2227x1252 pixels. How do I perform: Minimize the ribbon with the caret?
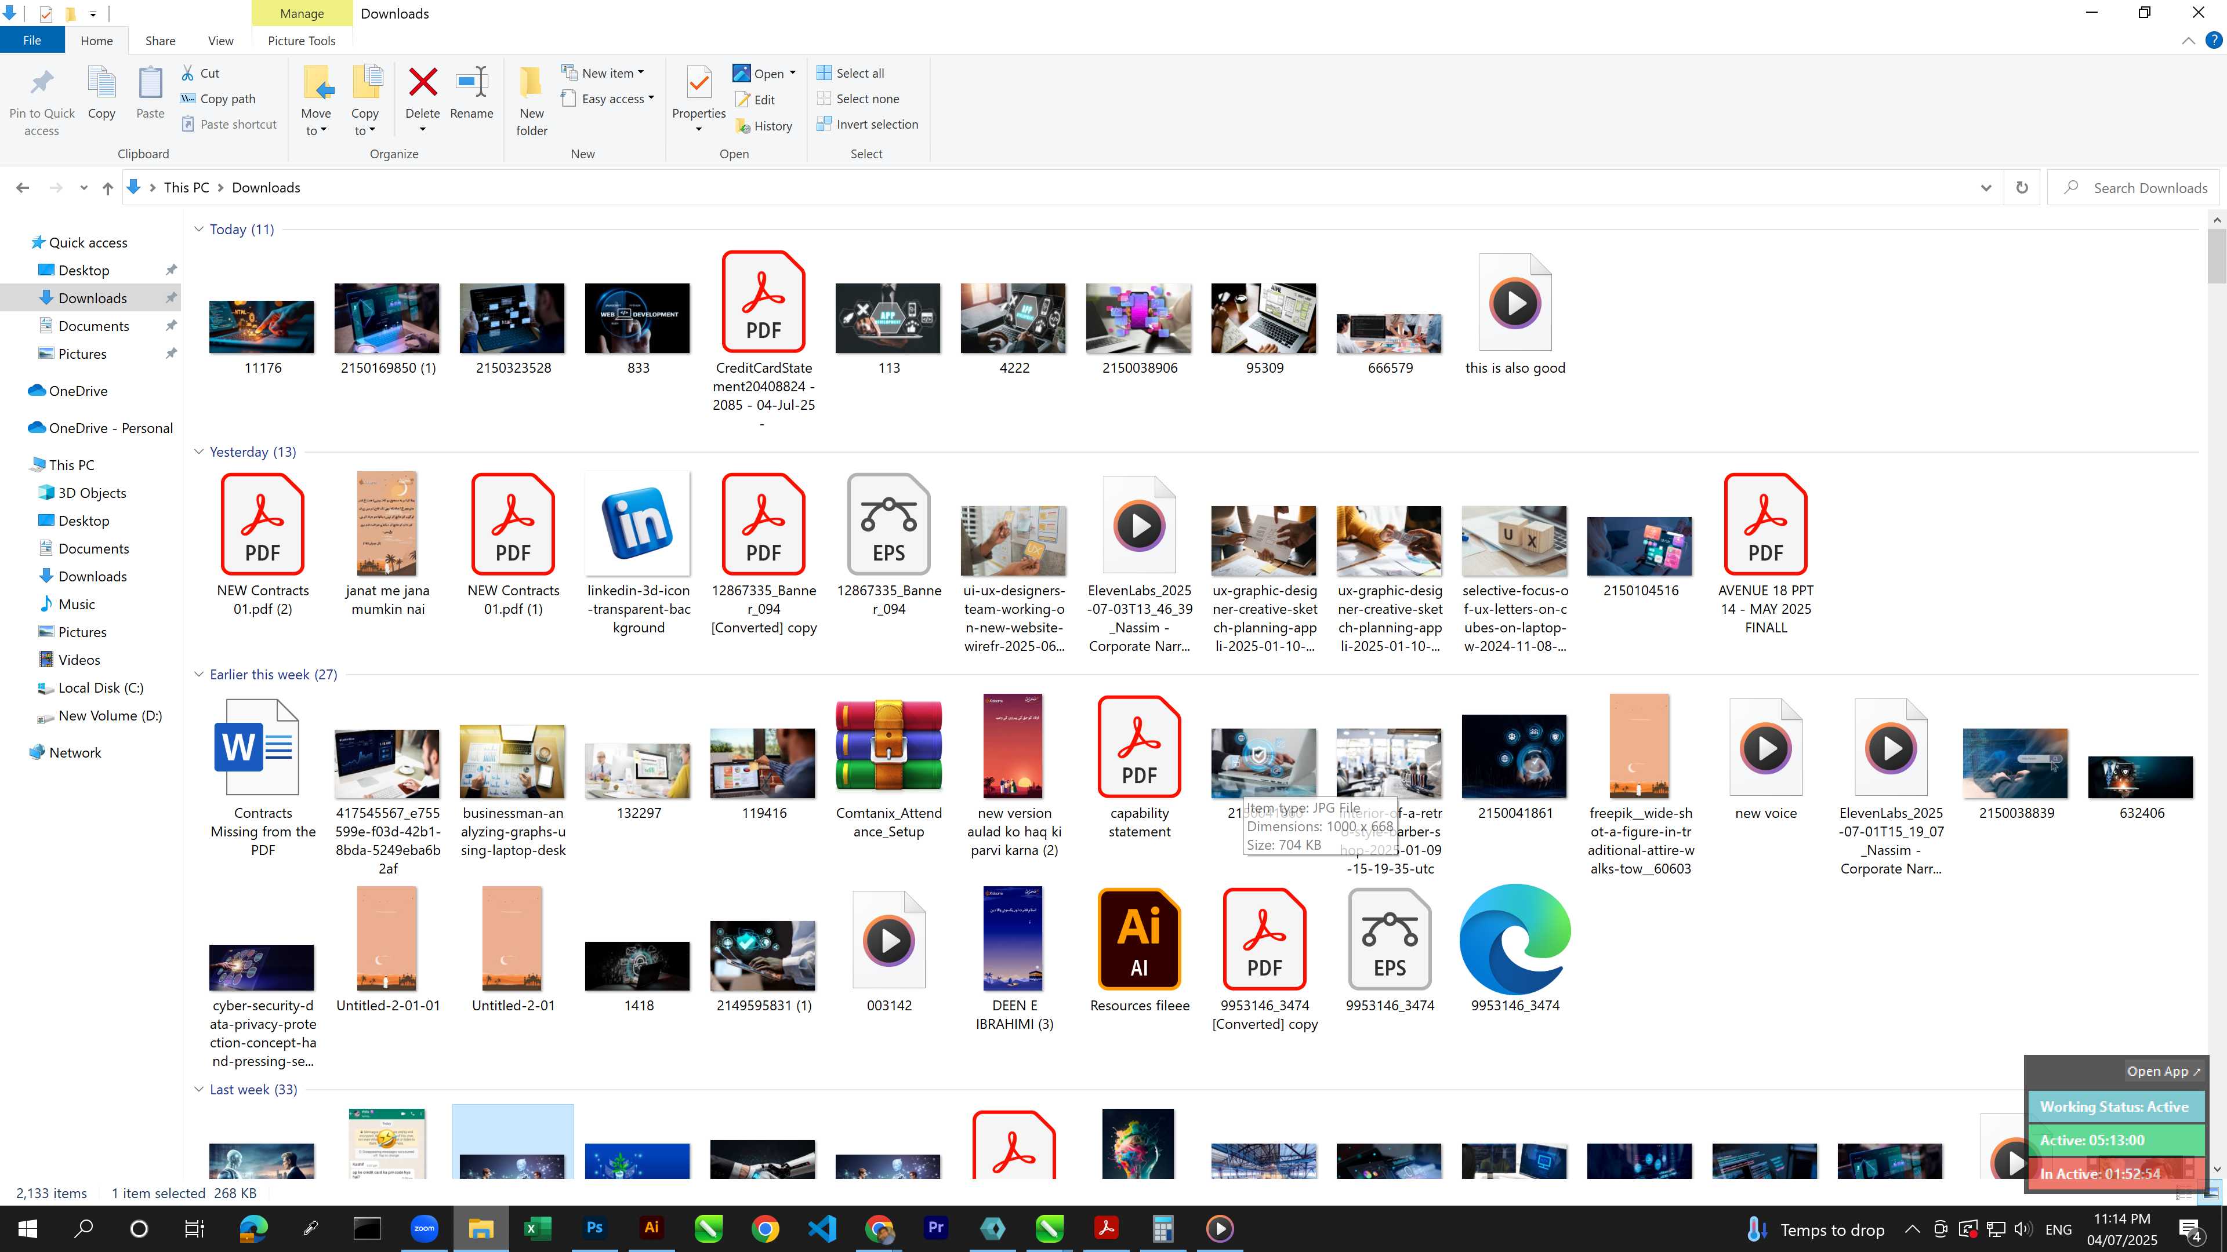coord(2188,41)
